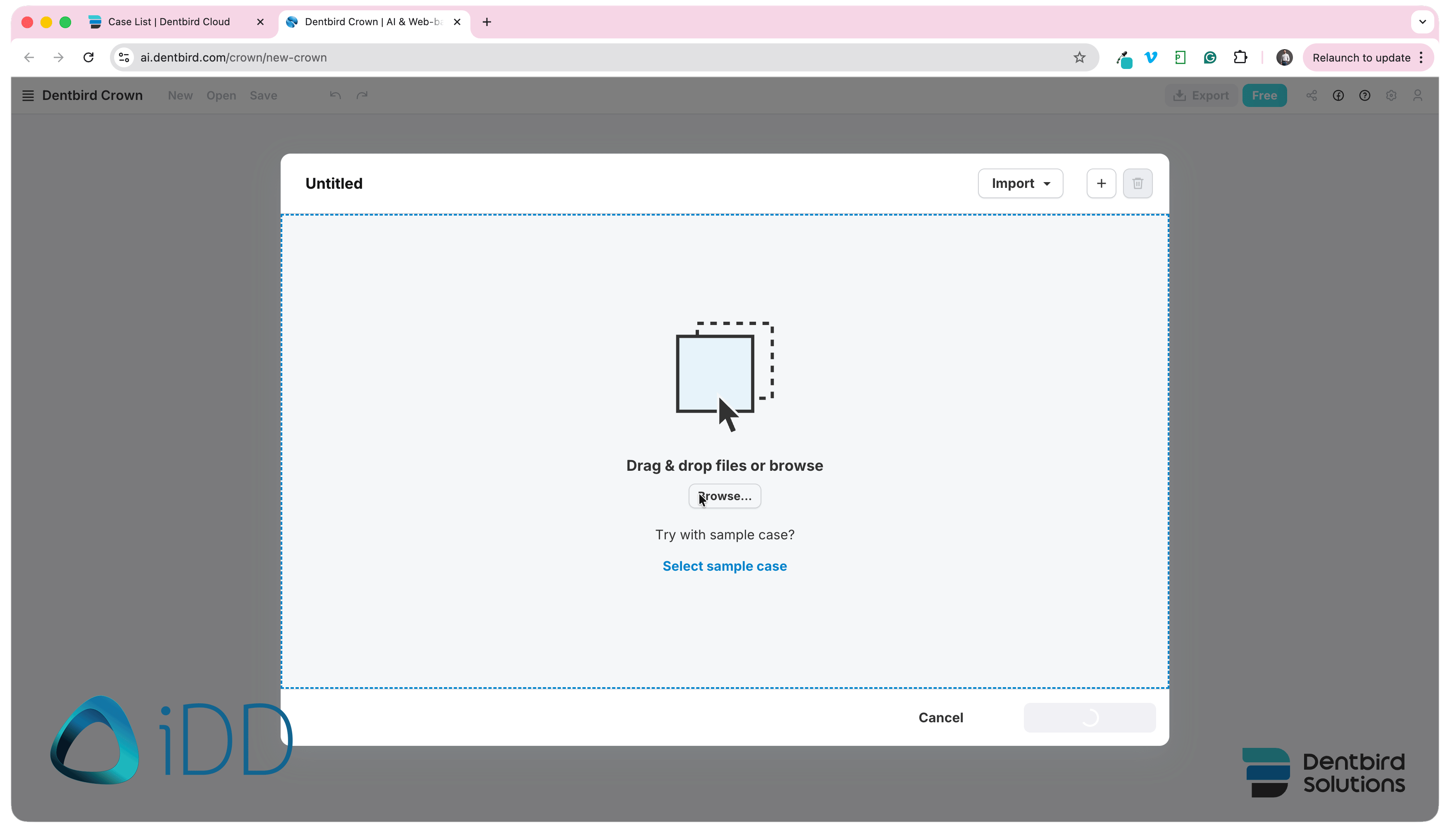1450x828 pixels.
Task: Expand the browser tab search chevron
Action: pyautogui.click(x=1421, y=21)
